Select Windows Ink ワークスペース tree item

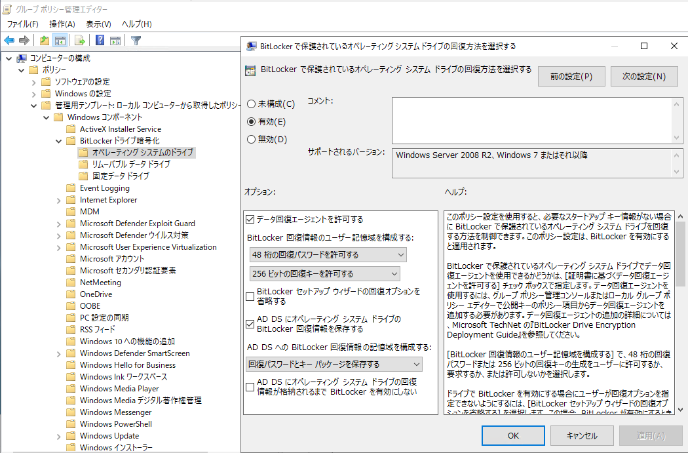[123, 376]
